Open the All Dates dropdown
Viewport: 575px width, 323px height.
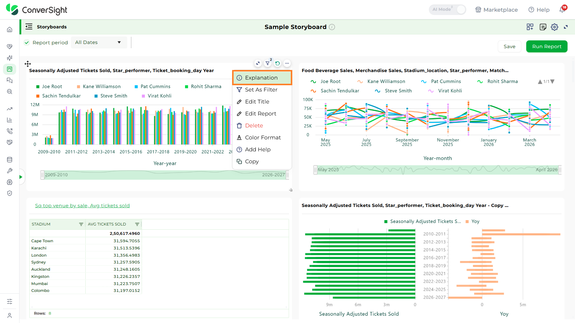(99, 42)
